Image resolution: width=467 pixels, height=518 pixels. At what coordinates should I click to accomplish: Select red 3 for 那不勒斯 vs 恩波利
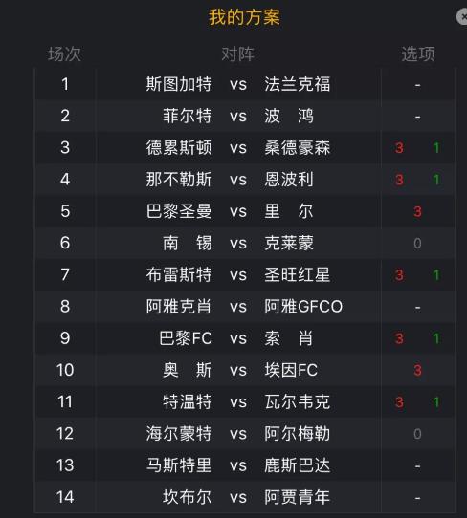click(399, 180)
